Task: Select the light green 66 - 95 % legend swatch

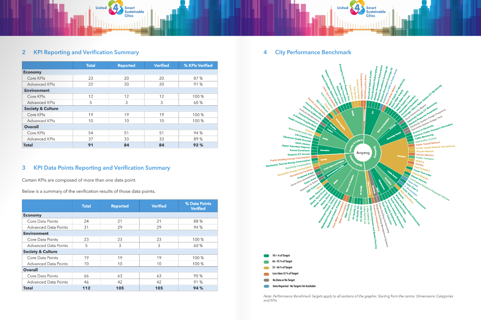Action: [x=266, y=262]
